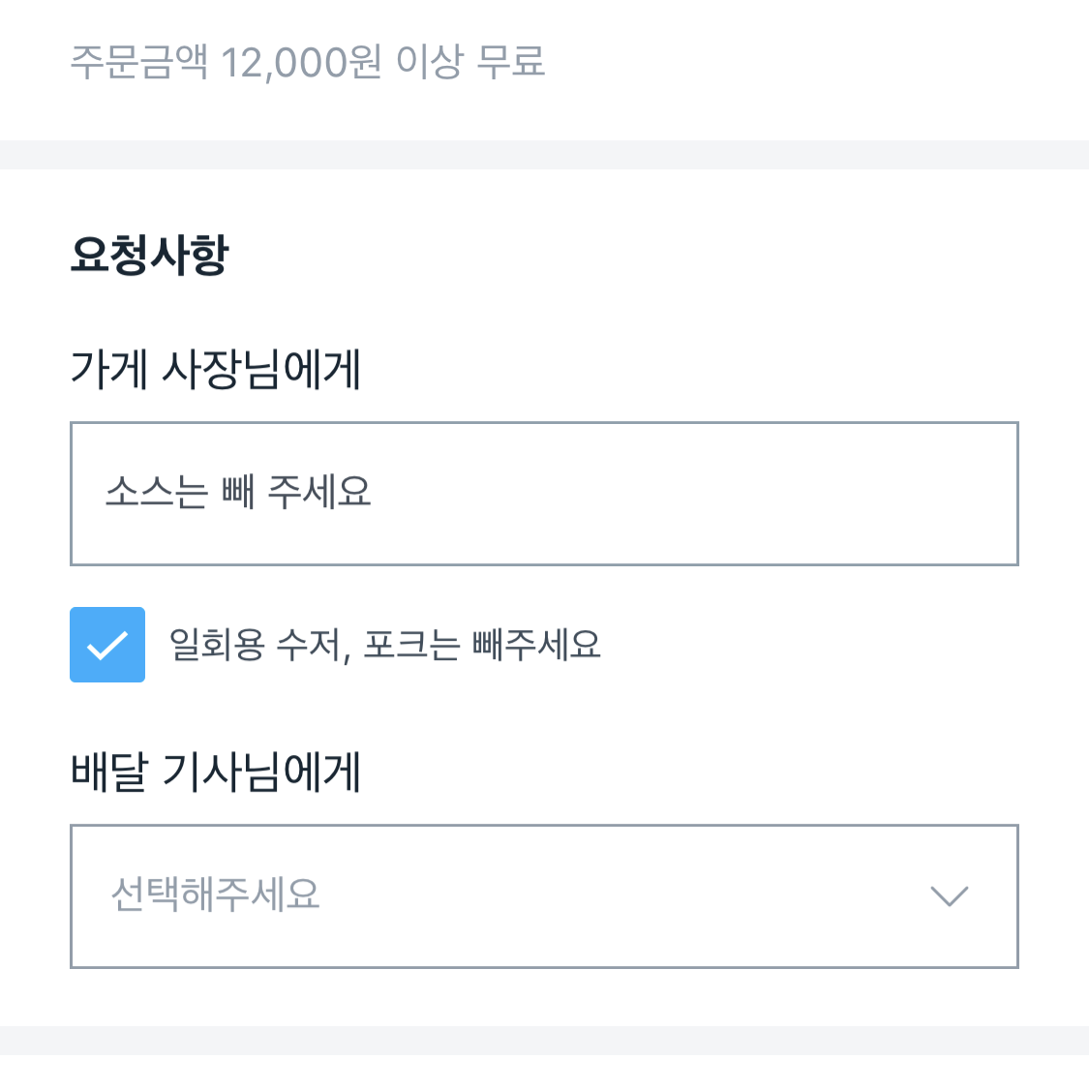Screen dimensions: 1089x1090
Task: Click the white checkmark icon
Action: (x=107, y=645)
